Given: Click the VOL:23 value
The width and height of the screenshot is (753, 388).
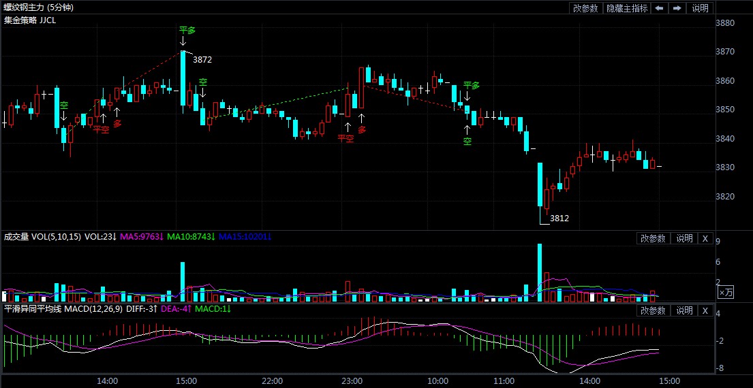Looking at the screenshot, I should [x=101, y=236].
